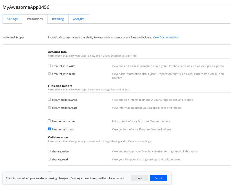237x185 pixels.
Task: Open the View Documentation link
Action: 166,37
